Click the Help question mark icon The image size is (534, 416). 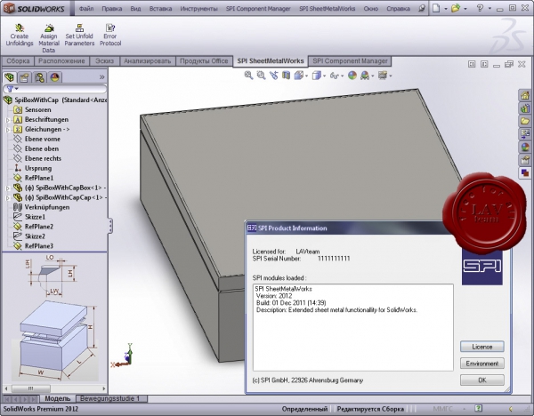click(480, 8)
